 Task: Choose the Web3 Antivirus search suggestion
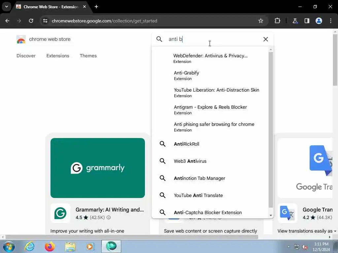coord(210,161)
